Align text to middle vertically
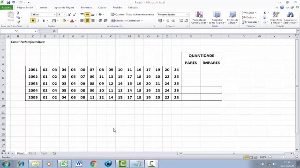The image size is (300, 168). click(87, 14)
